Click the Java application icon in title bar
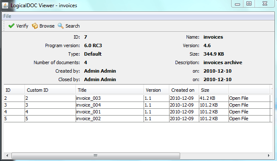The width and height of the screenshot is (277, 161). 5,5
